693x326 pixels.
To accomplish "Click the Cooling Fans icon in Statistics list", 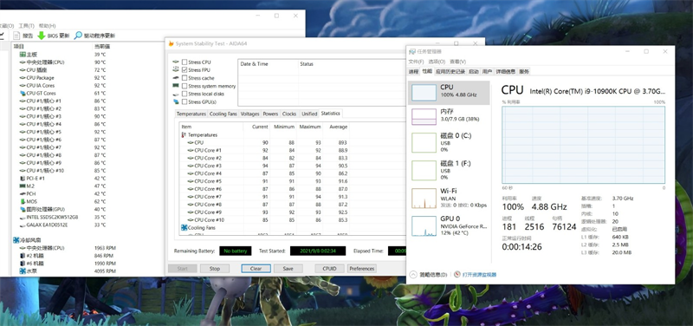I will pyautogui.click(x=185, y=228).
